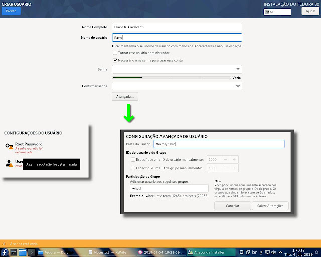Image resolution: width=321 pixels, height=257 pixels.
Task: Click the warning icon in the bottom bar
Action: (x=4, y=244)
